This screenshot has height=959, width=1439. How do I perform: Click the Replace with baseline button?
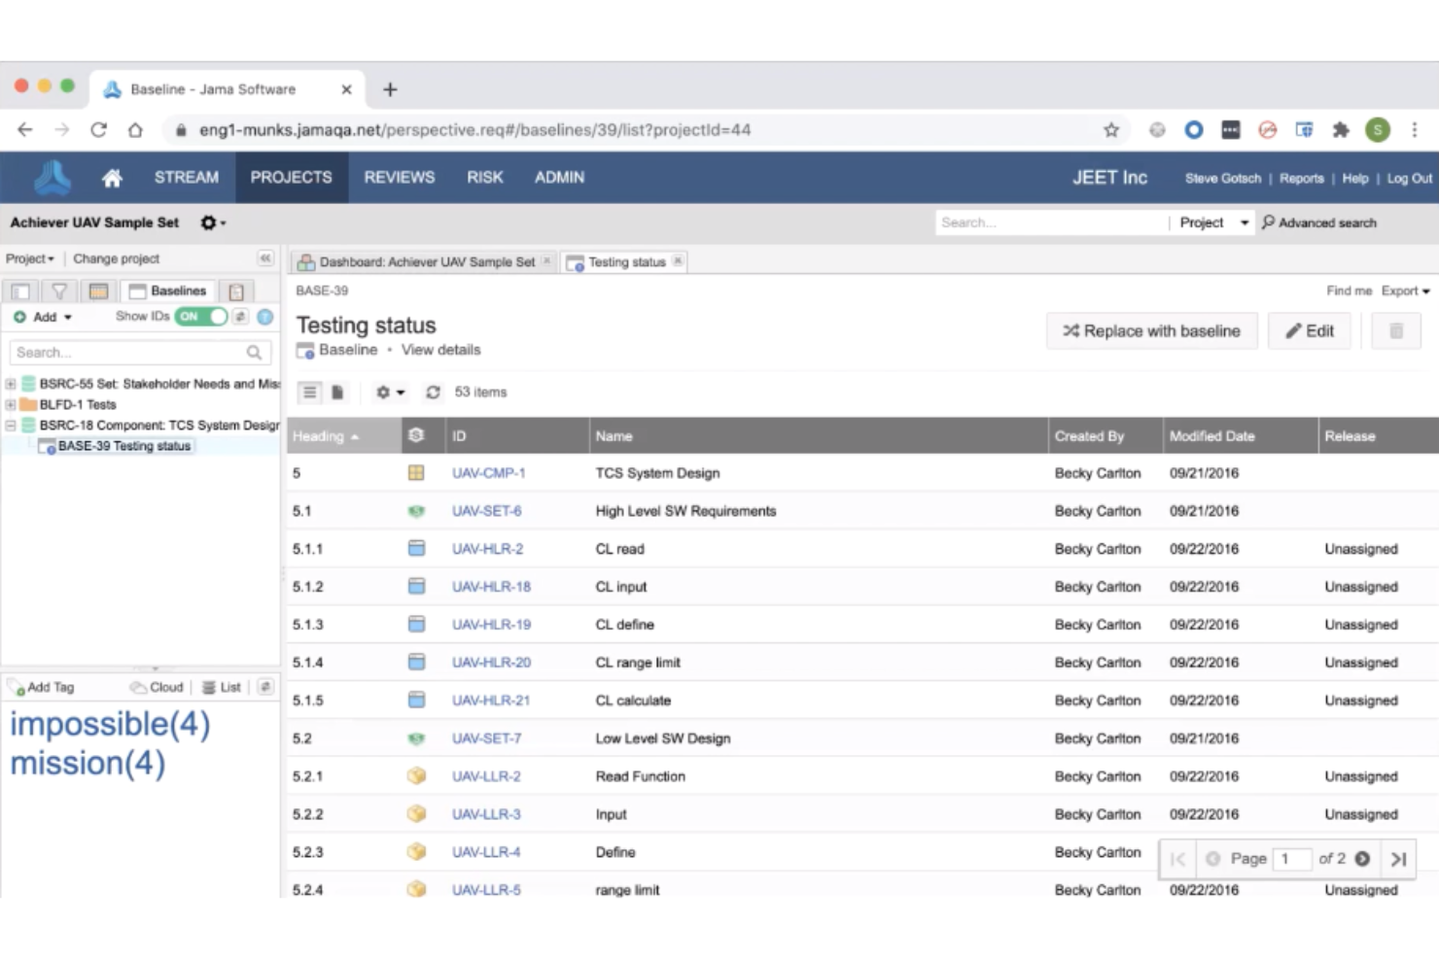tap(1151, 330)
